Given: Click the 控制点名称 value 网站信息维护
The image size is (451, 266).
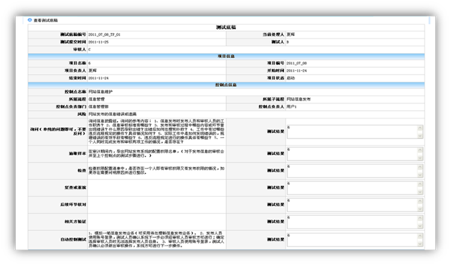Looking at the screenshot, I should (x=100, y=92).
